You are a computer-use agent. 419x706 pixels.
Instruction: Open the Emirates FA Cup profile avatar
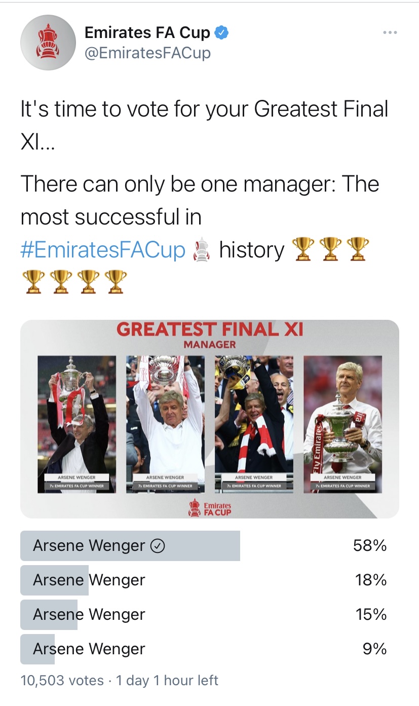click(48, 42)
